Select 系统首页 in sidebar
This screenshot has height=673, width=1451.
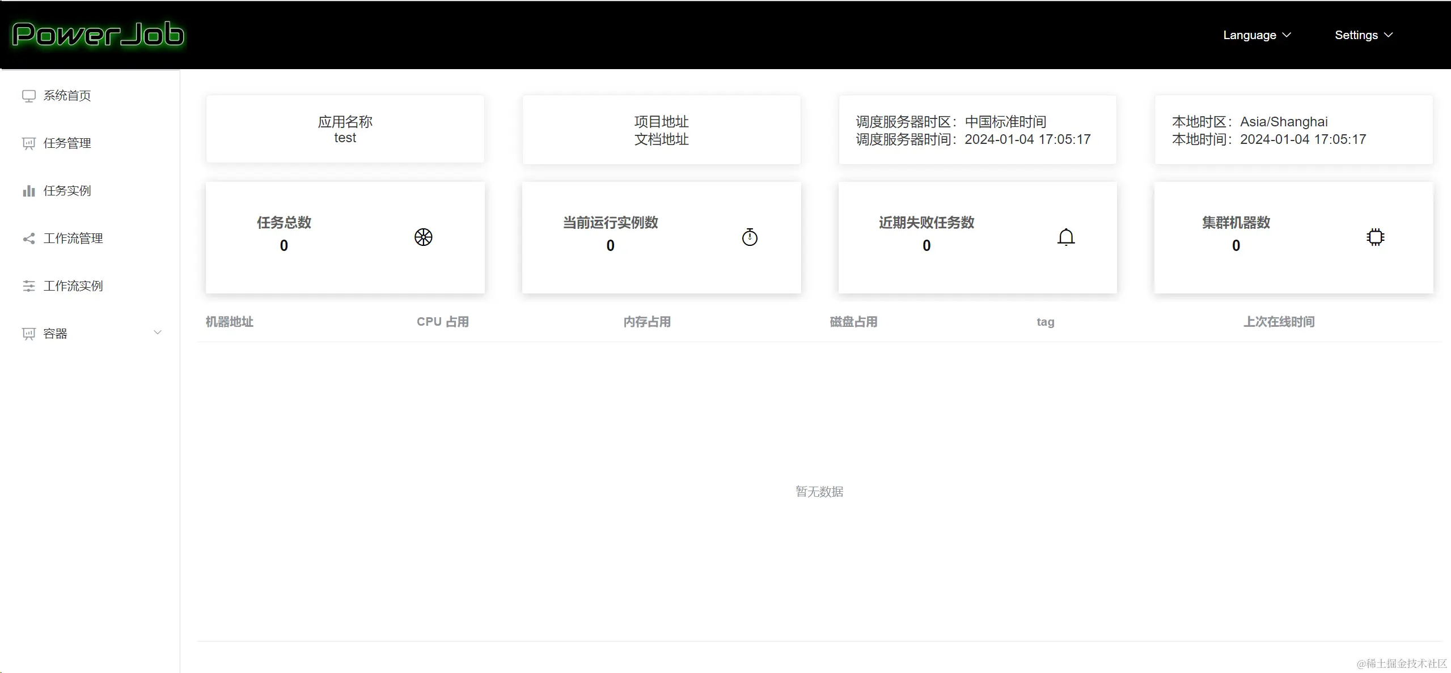(67, 96)
